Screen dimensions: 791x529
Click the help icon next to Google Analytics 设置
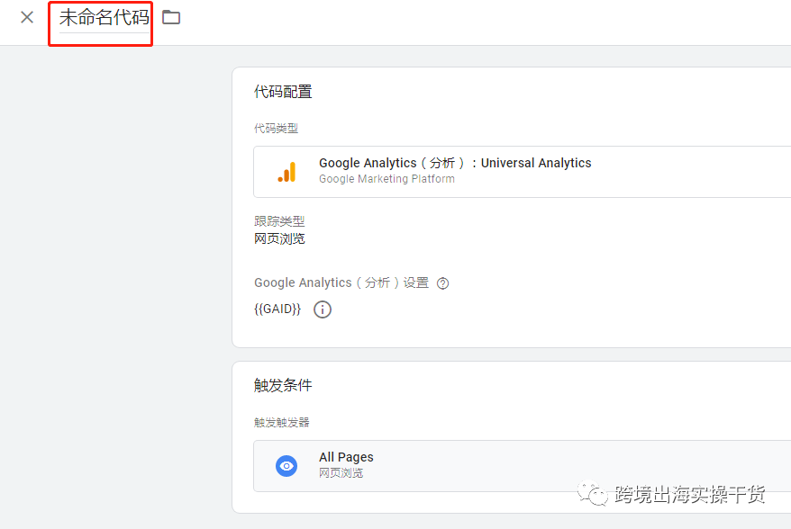coord(442,282)
